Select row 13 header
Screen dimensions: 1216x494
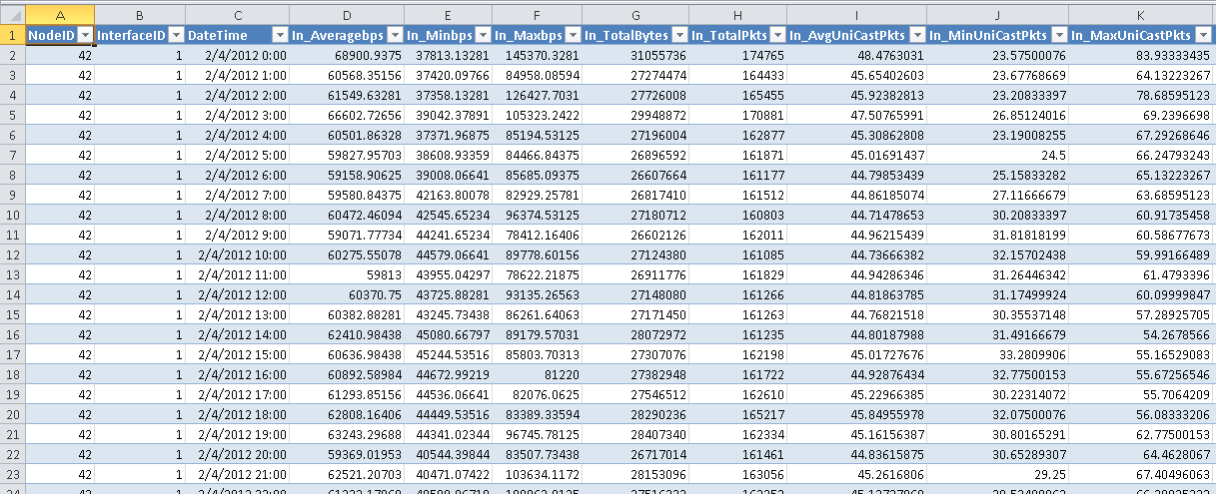[12, 274]
